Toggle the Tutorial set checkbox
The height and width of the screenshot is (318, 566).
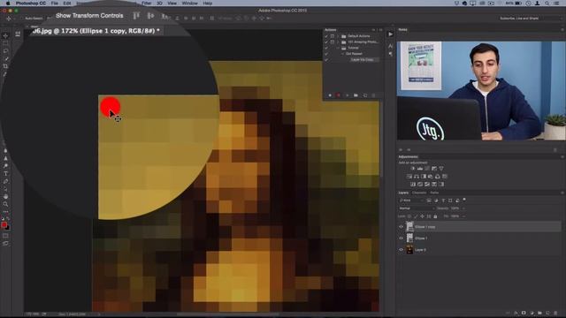326,48
